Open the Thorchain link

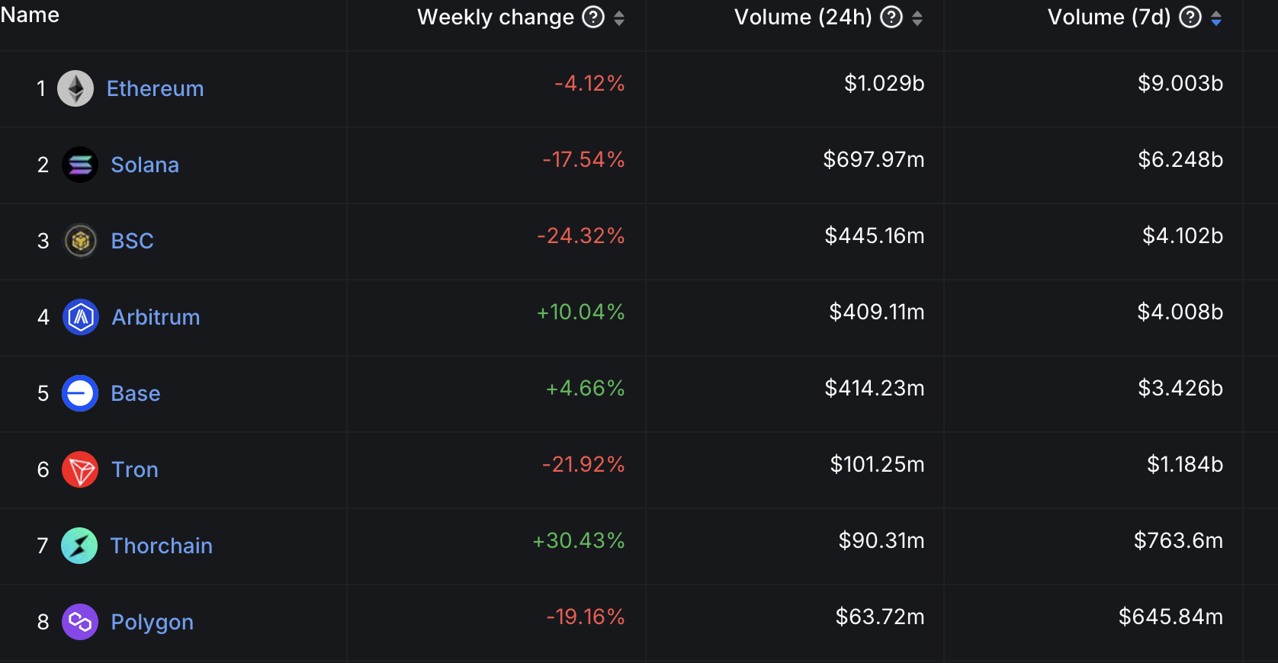point(161,546)
